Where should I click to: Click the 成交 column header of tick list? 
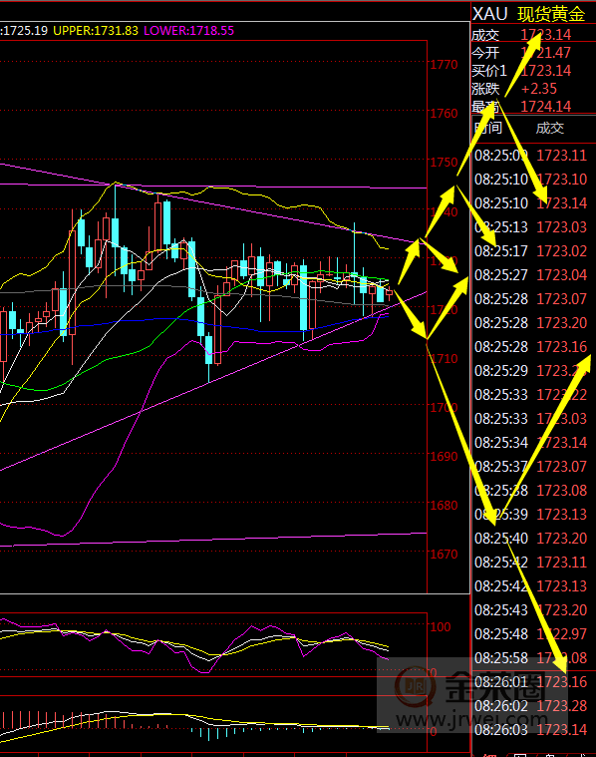tap(550, 128)
